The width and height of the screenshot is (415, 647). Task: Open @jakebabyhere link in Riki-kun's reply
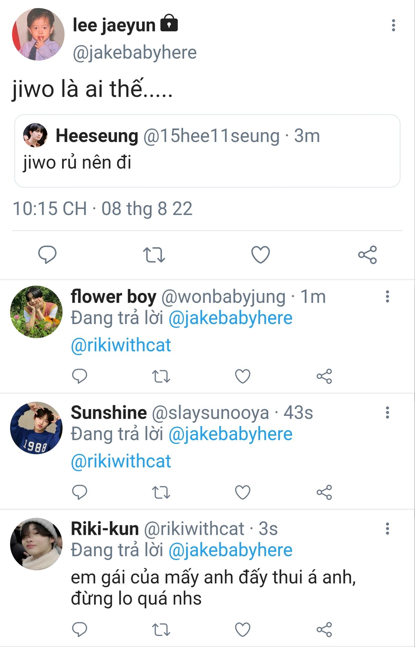pos(230,550)
